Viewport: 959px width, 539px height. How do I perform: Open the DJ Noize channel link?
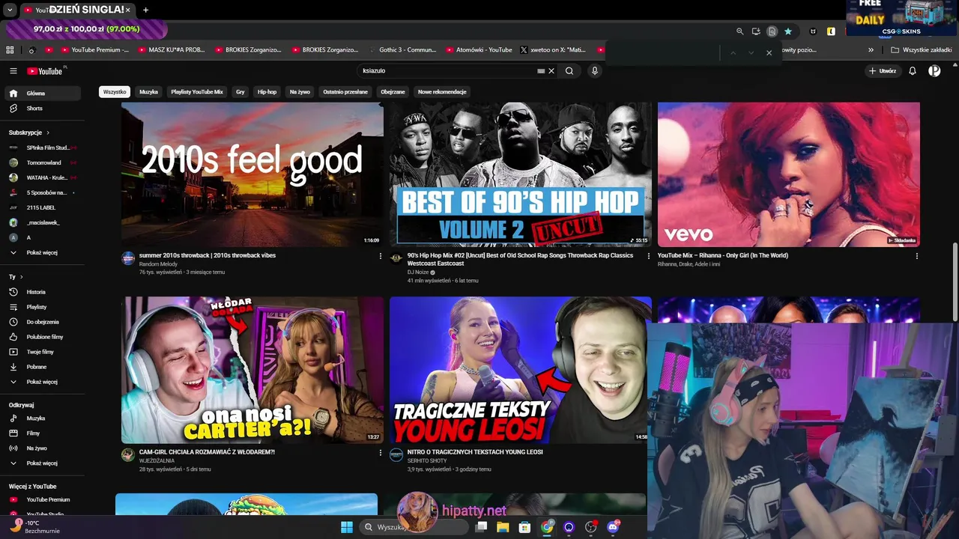pos(418,272)
